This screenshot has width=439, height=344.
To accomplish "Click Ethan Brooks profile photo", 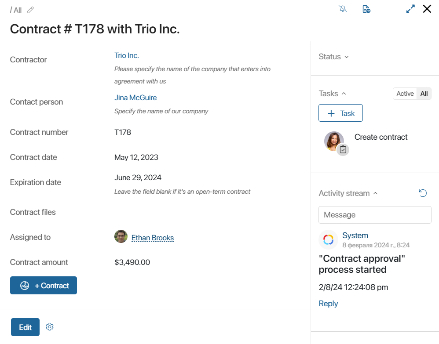I will [121, 237].
